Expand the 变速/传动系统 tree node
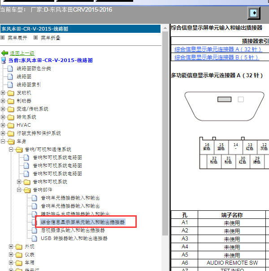This screenshot has height=271, width=269. click(3, 109)
